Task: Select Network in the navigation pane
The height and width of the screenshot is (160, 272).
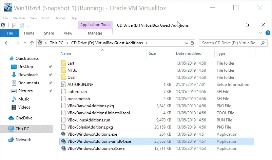Action: click(x=23, y=140)
